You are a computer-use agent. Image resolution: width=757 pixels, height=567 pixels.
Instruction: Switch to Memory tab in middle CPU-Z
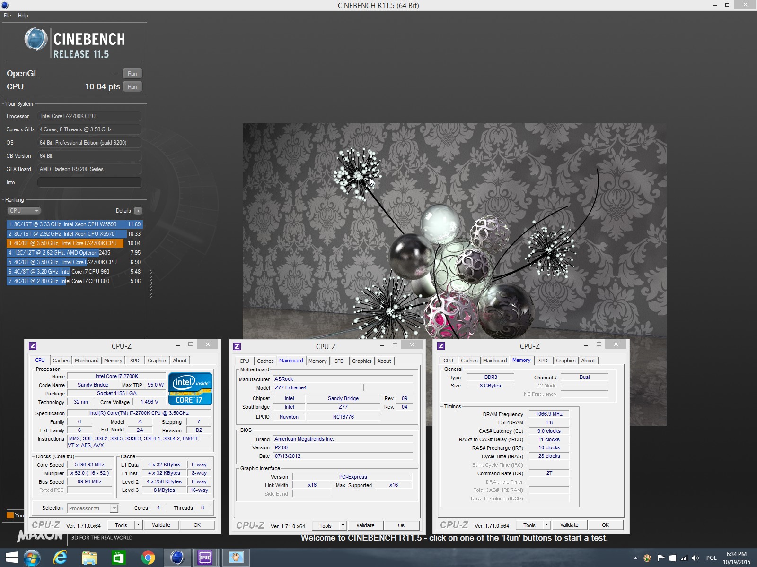(x=317, y=361)
